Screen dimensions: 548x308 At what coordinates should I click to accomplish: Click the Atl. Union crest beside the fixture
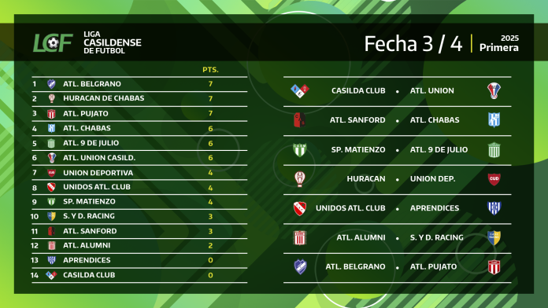[x=494, y=90]
